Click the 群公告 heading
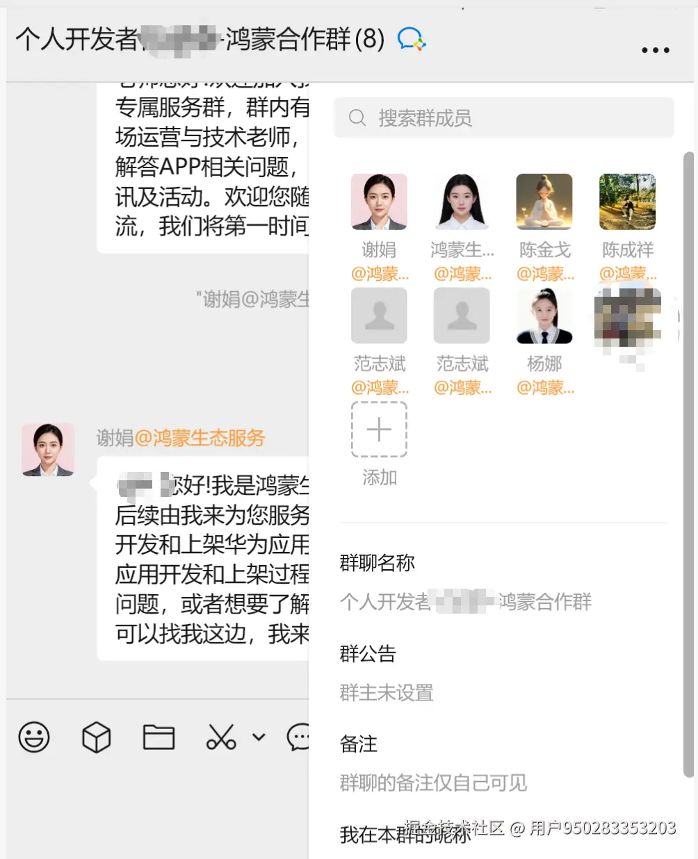Viewport: 698px width, 859px height. (368, 654)
